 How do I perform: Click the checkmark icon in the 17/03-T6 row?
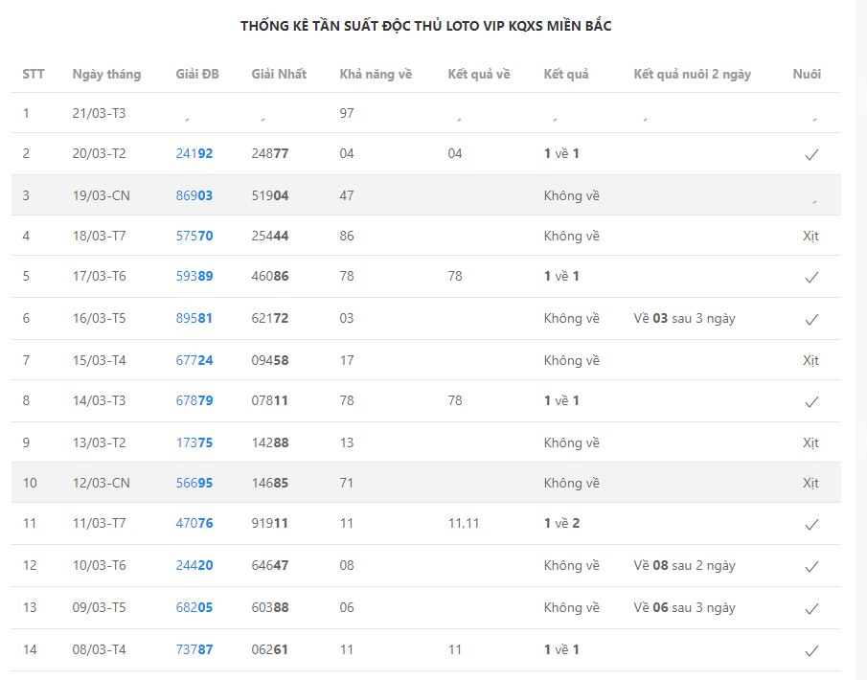(811, 277)
